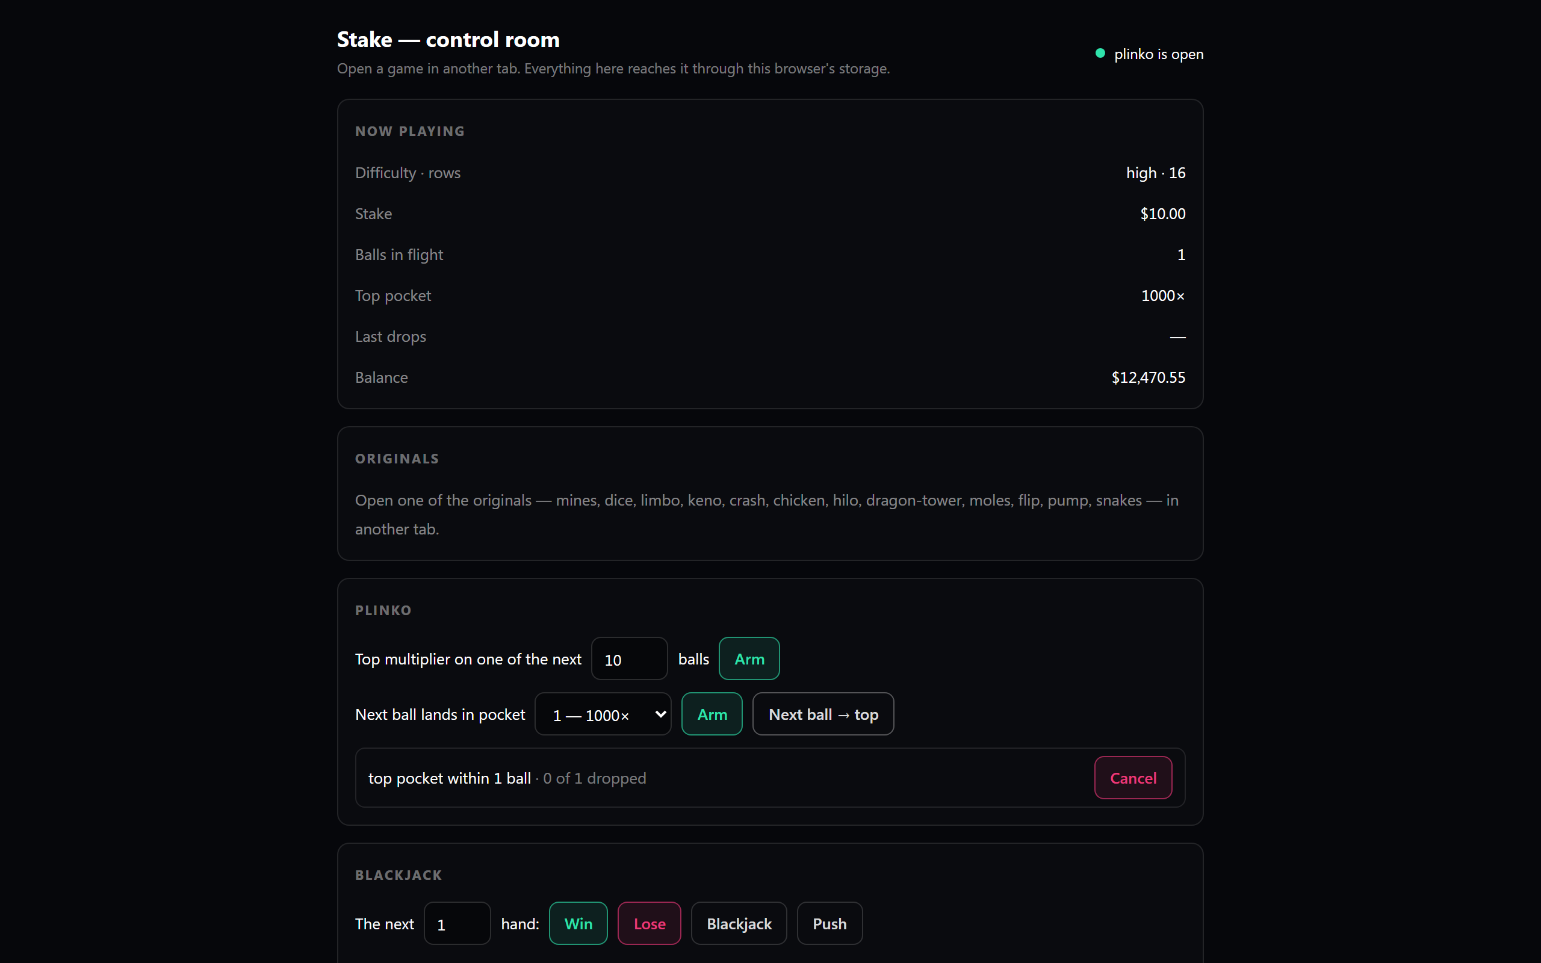
Task: Click the green plinko status dot
Action: pyautogui.click(x=1100, y=54)
